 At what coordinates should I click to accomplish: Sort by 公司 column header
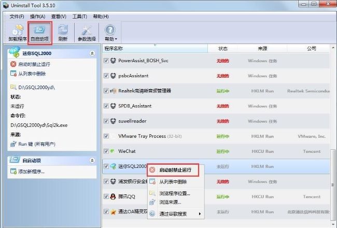pos(308,49)
